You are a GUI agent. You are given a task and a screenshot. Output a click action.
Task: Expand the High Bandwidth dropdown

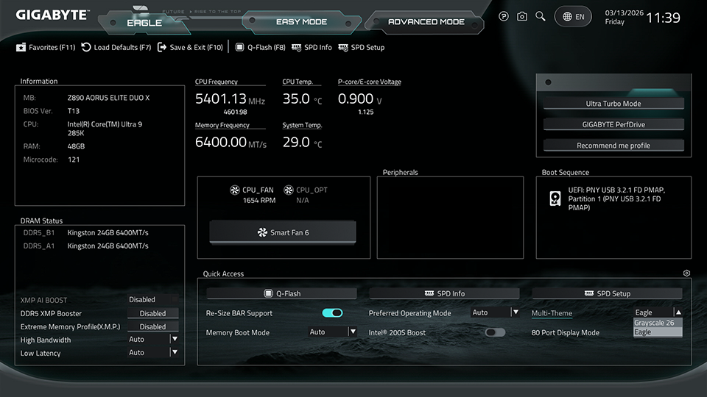[154, 340]
